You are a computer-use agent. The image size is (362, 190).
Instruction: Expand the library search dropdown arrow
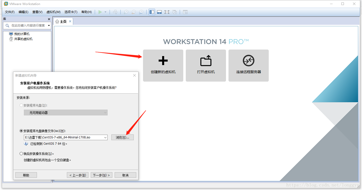49,26
